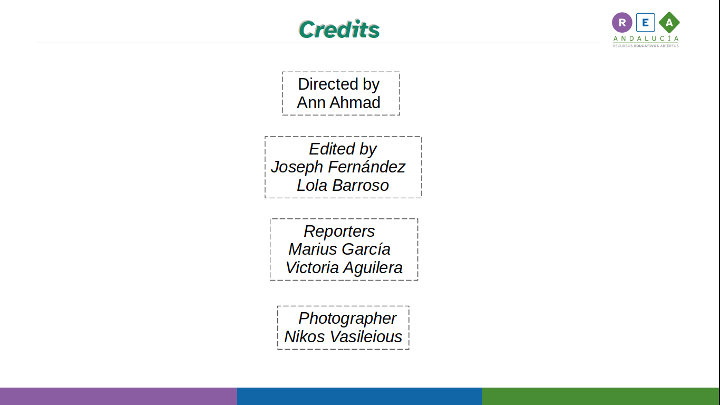Click the blue E square in the logo

(645, 23)
